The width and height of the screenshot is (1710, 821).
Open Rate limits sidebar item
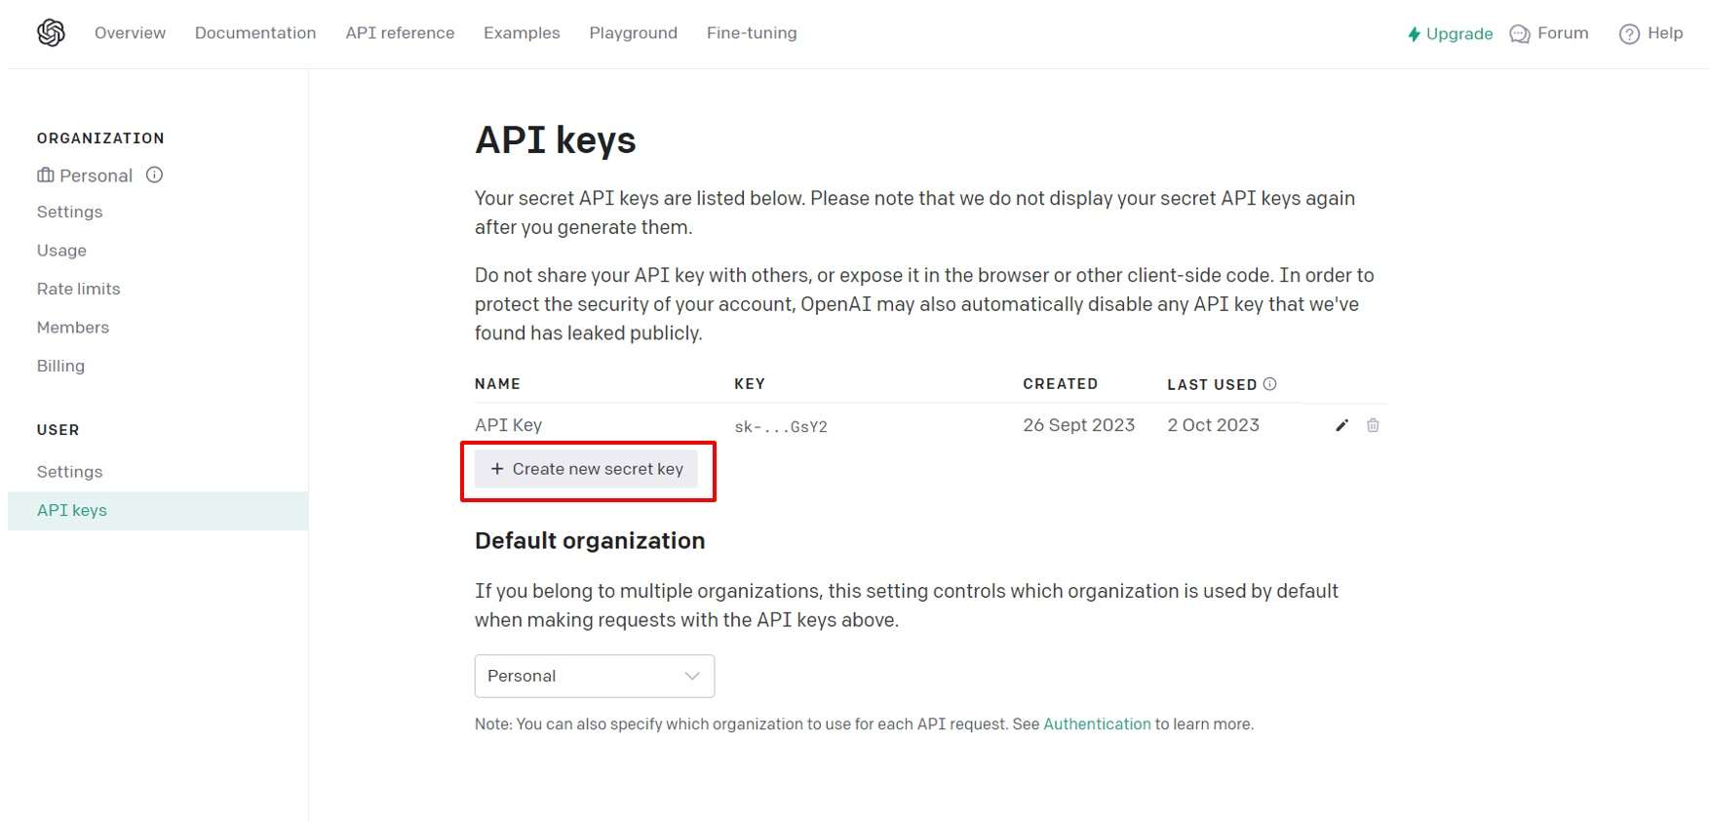tap(79, 289)
